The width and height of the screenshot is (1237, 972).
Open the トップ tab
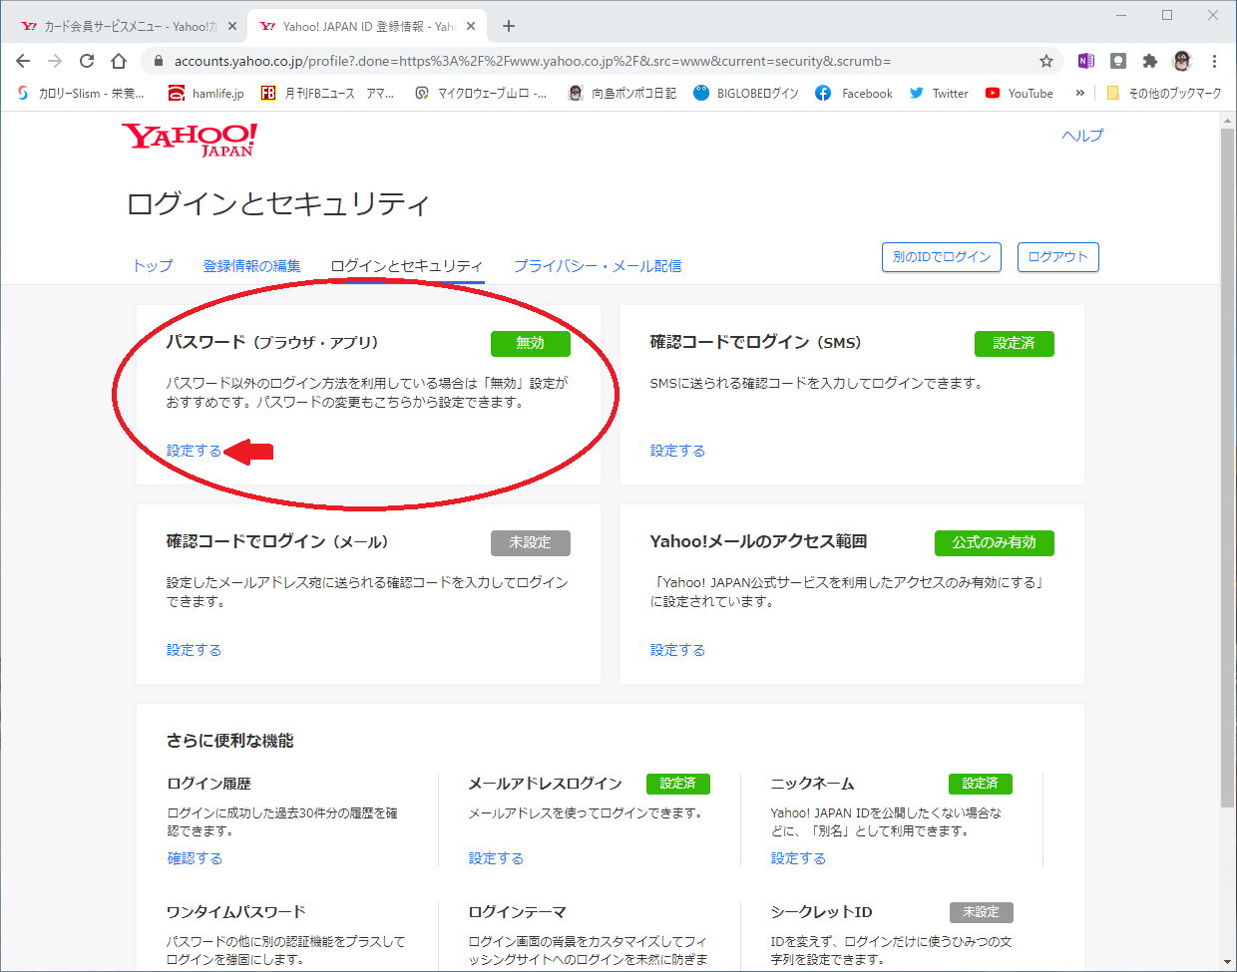pyautogui.click(x=153, y=266)
